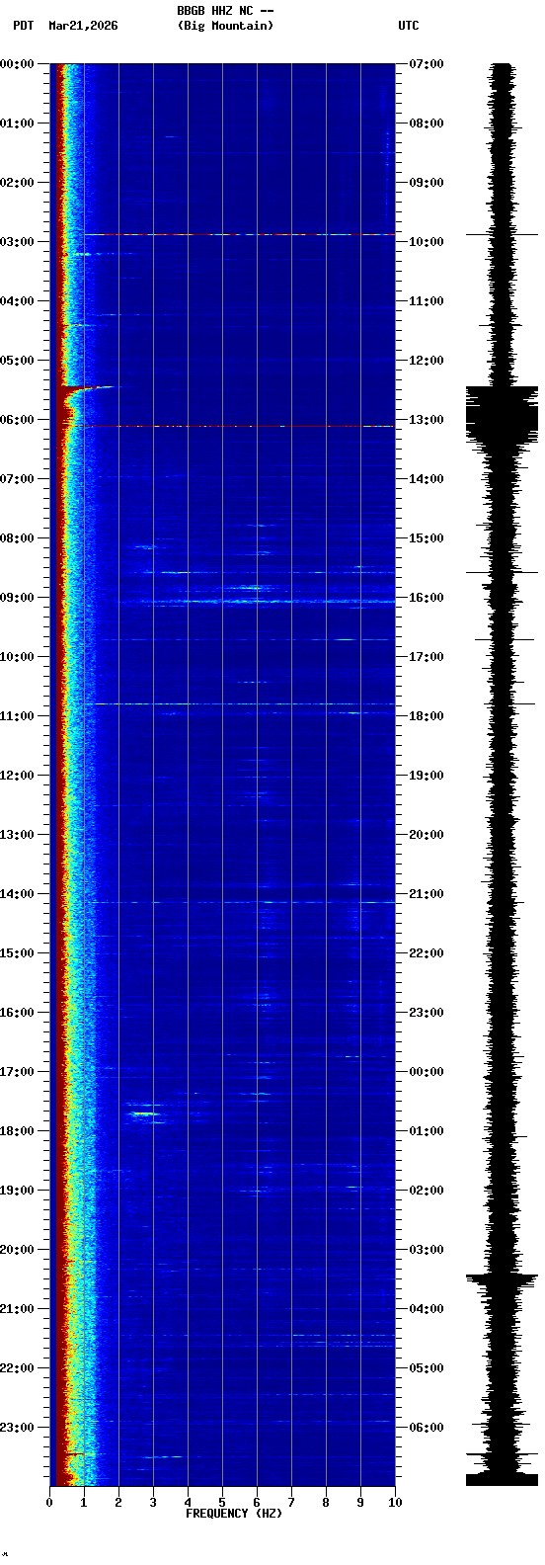Click the FREQUENCY (HZ) axis title
This screenshot has width=545, height=1565.
click(x=234, y=1514)
